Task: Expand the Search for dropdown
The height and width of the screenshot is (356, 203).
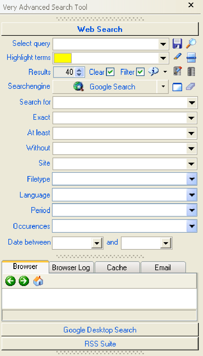Action: pos(192,102)
